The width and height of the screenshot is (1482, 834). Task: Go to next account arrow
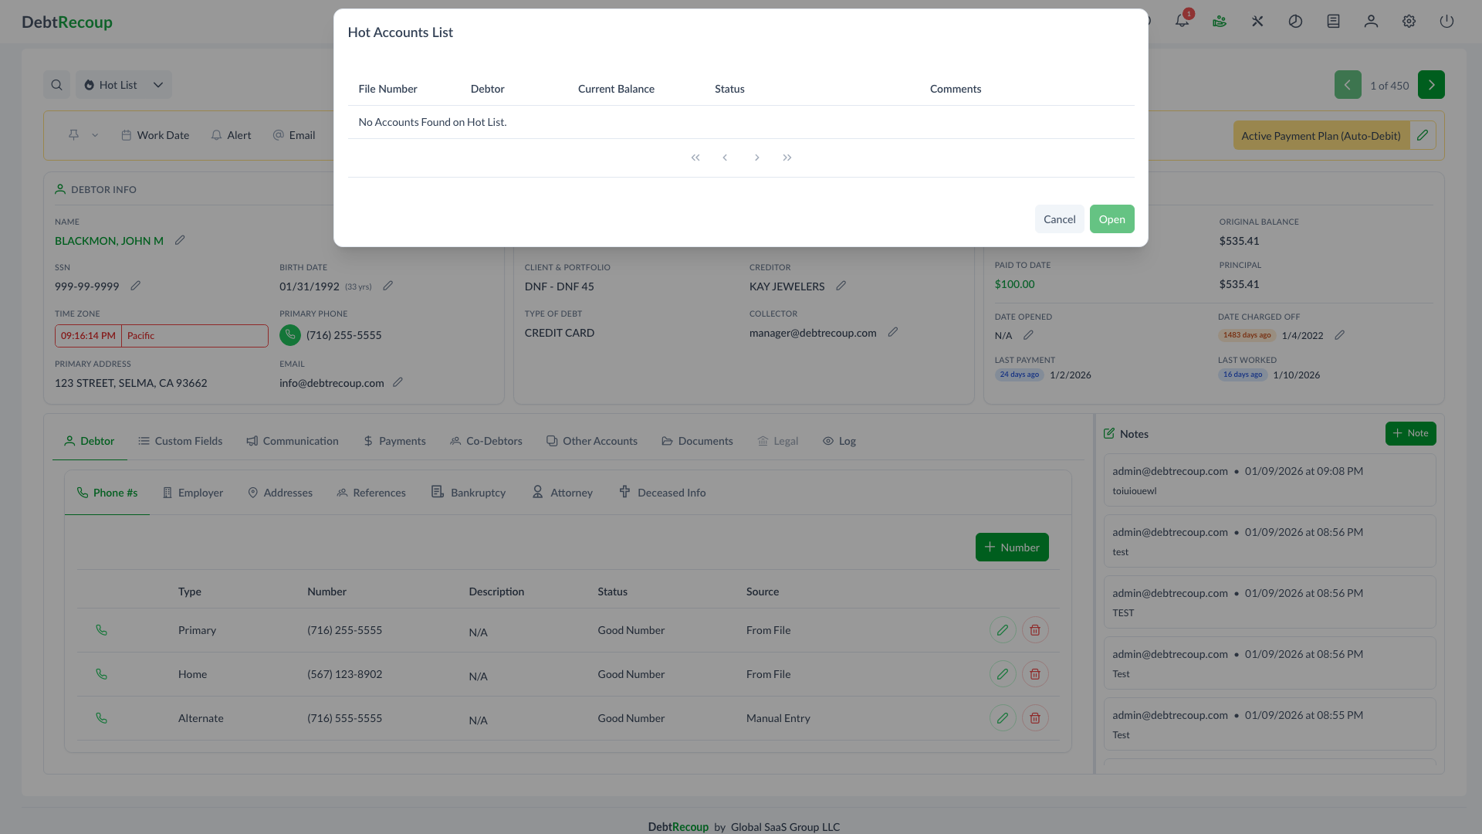click(1431, 85)
